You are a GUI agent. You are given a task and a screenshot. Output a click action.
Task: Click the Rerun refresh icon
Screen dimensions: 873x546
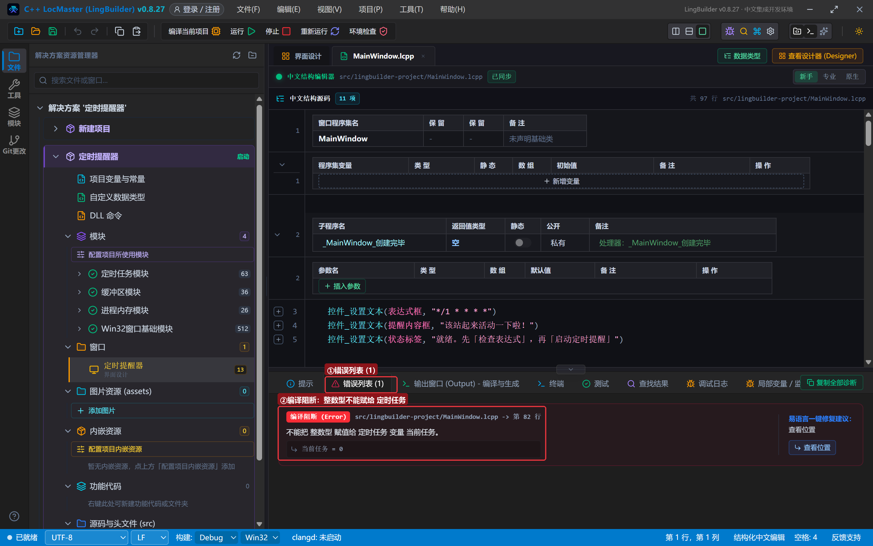click(x=335, y=32)
